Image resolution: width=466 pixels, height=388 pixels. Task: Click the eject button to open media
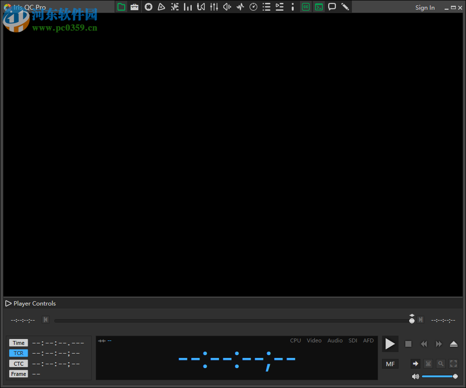pos(453,344)
